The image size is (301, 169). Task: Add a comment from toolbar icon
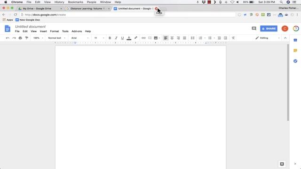150,38
